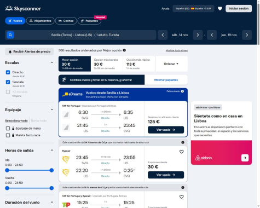Click airline logo beside the 21:45 flight
This screenshot has height=208, width=260.
point(66,128)
